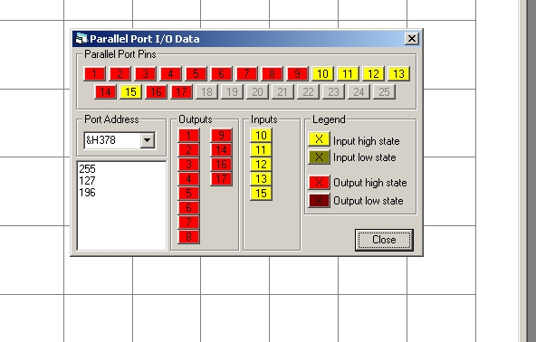This screenshot has width=536, height=342.
Task: Click the Input high state legend swatch
Action: pos(319,139)
